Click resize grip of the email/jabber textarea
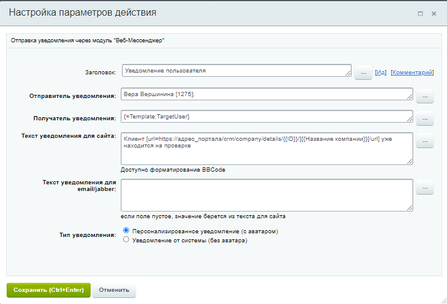This screenshot has height=304, width=447. tap(410, 208)
